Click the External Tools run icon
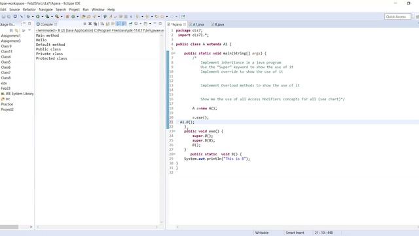This screenshot has width=419, height=236. (x=57, y=16)
